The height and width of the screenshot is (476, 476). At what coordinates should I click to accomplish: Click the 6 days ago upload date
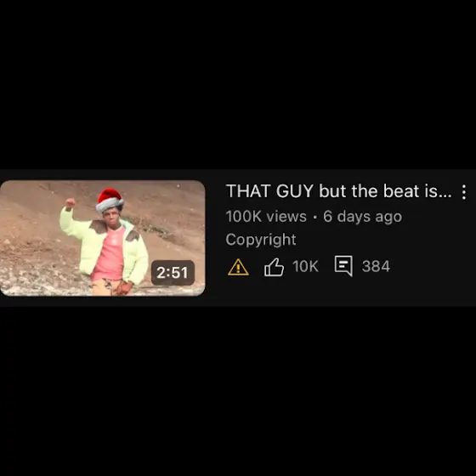[x=362, y=217]
